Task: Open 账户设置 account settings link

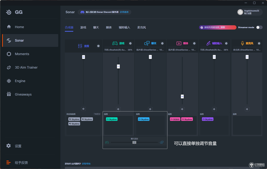Action: pyautogui.click(x=248, y=13)
